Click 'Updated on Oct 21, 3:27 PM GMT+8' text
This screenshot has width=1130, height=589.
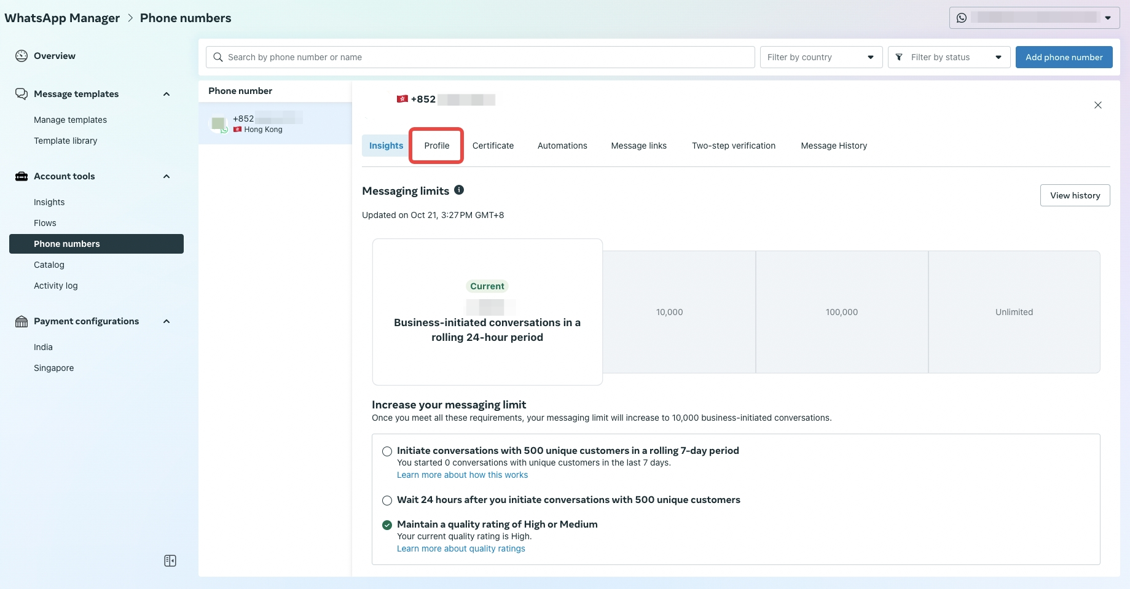pos(433,215)
